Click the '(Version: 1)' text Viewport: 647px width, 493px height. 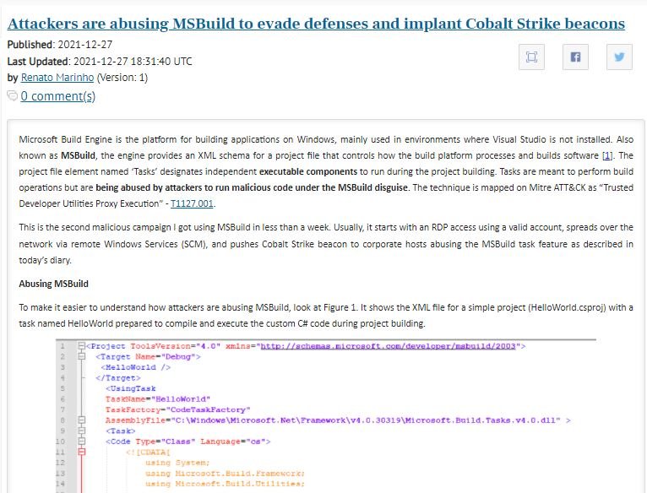click(x=122, y=78)
